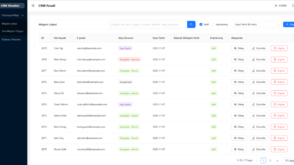
Task: Click Güncelle for Cem Taş
Action: coord(259,48)
